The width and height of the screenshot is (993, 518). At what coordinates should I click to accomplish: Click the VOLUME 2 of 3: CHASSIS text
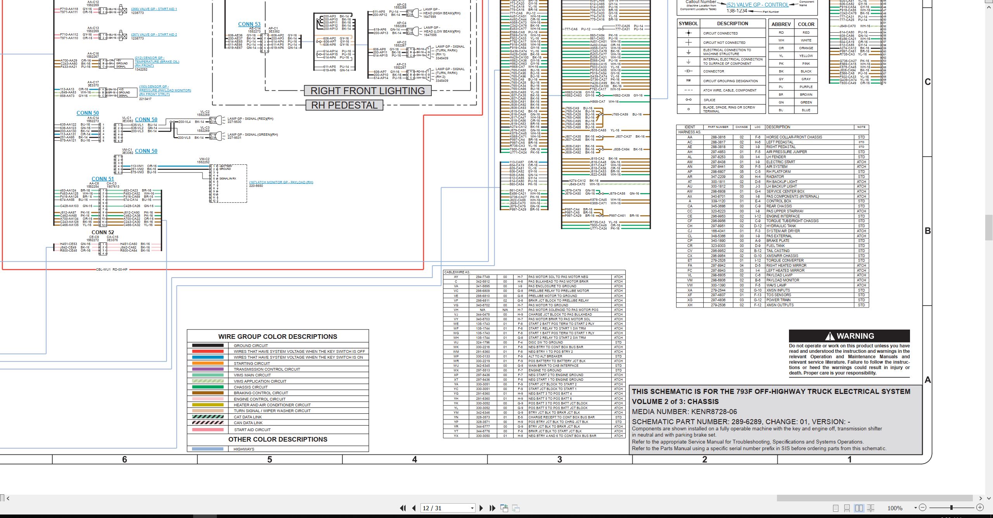(675, 402)
